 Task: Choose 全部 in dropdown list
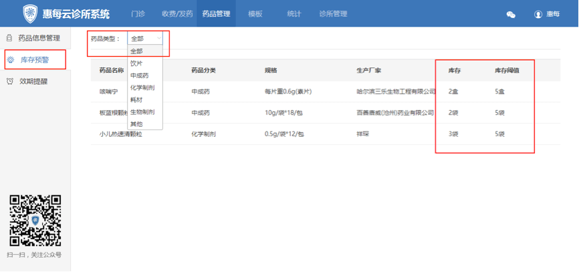[x=144, y=51]
